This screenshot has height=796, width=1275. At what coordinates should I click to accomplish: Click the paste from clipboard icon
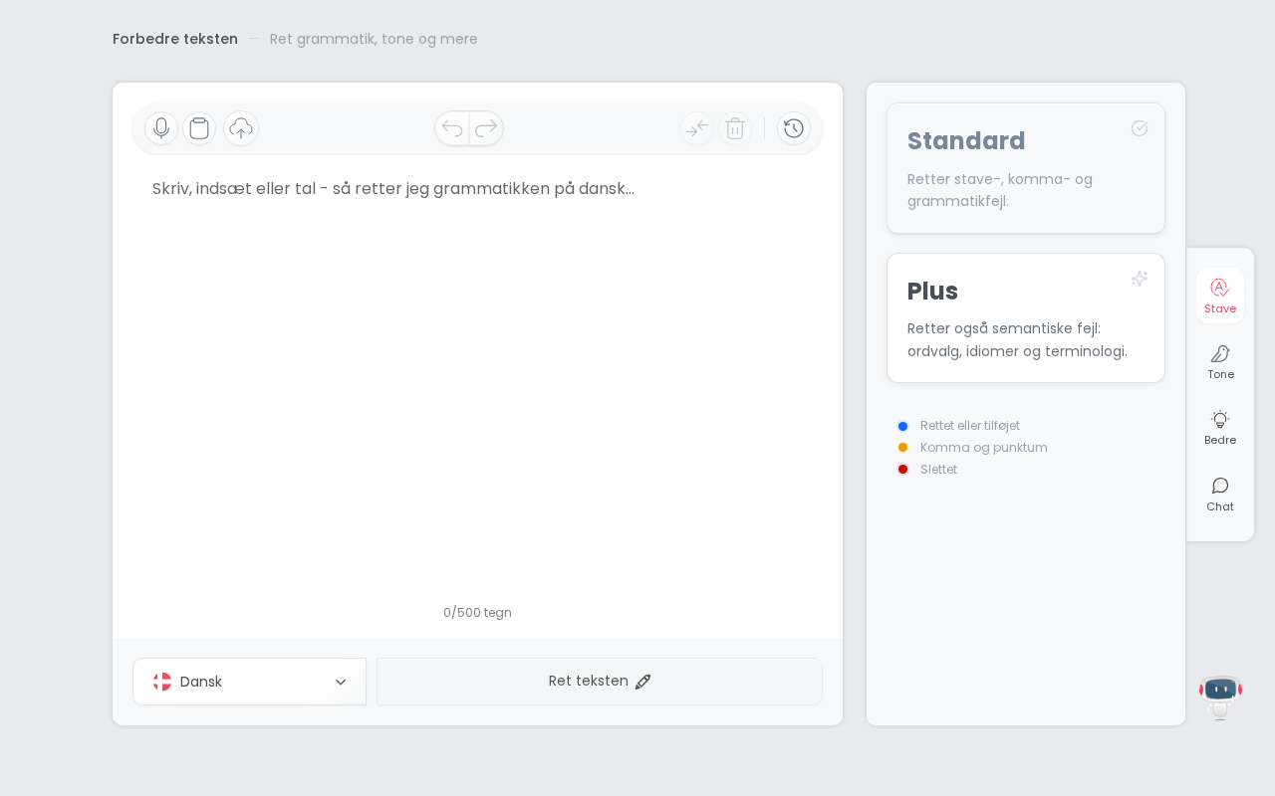199,128
